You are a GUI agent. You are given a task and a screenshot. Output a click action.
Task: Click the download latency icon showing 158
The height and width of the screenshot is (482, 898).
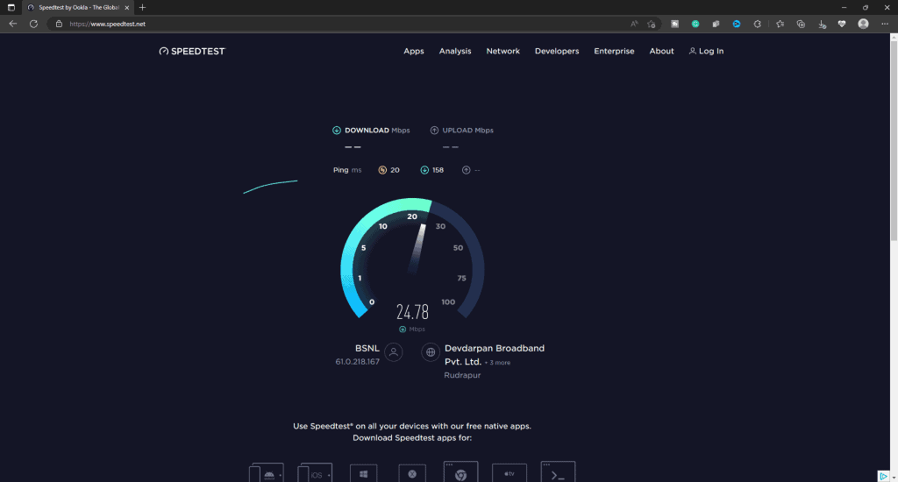pos(424,170)
